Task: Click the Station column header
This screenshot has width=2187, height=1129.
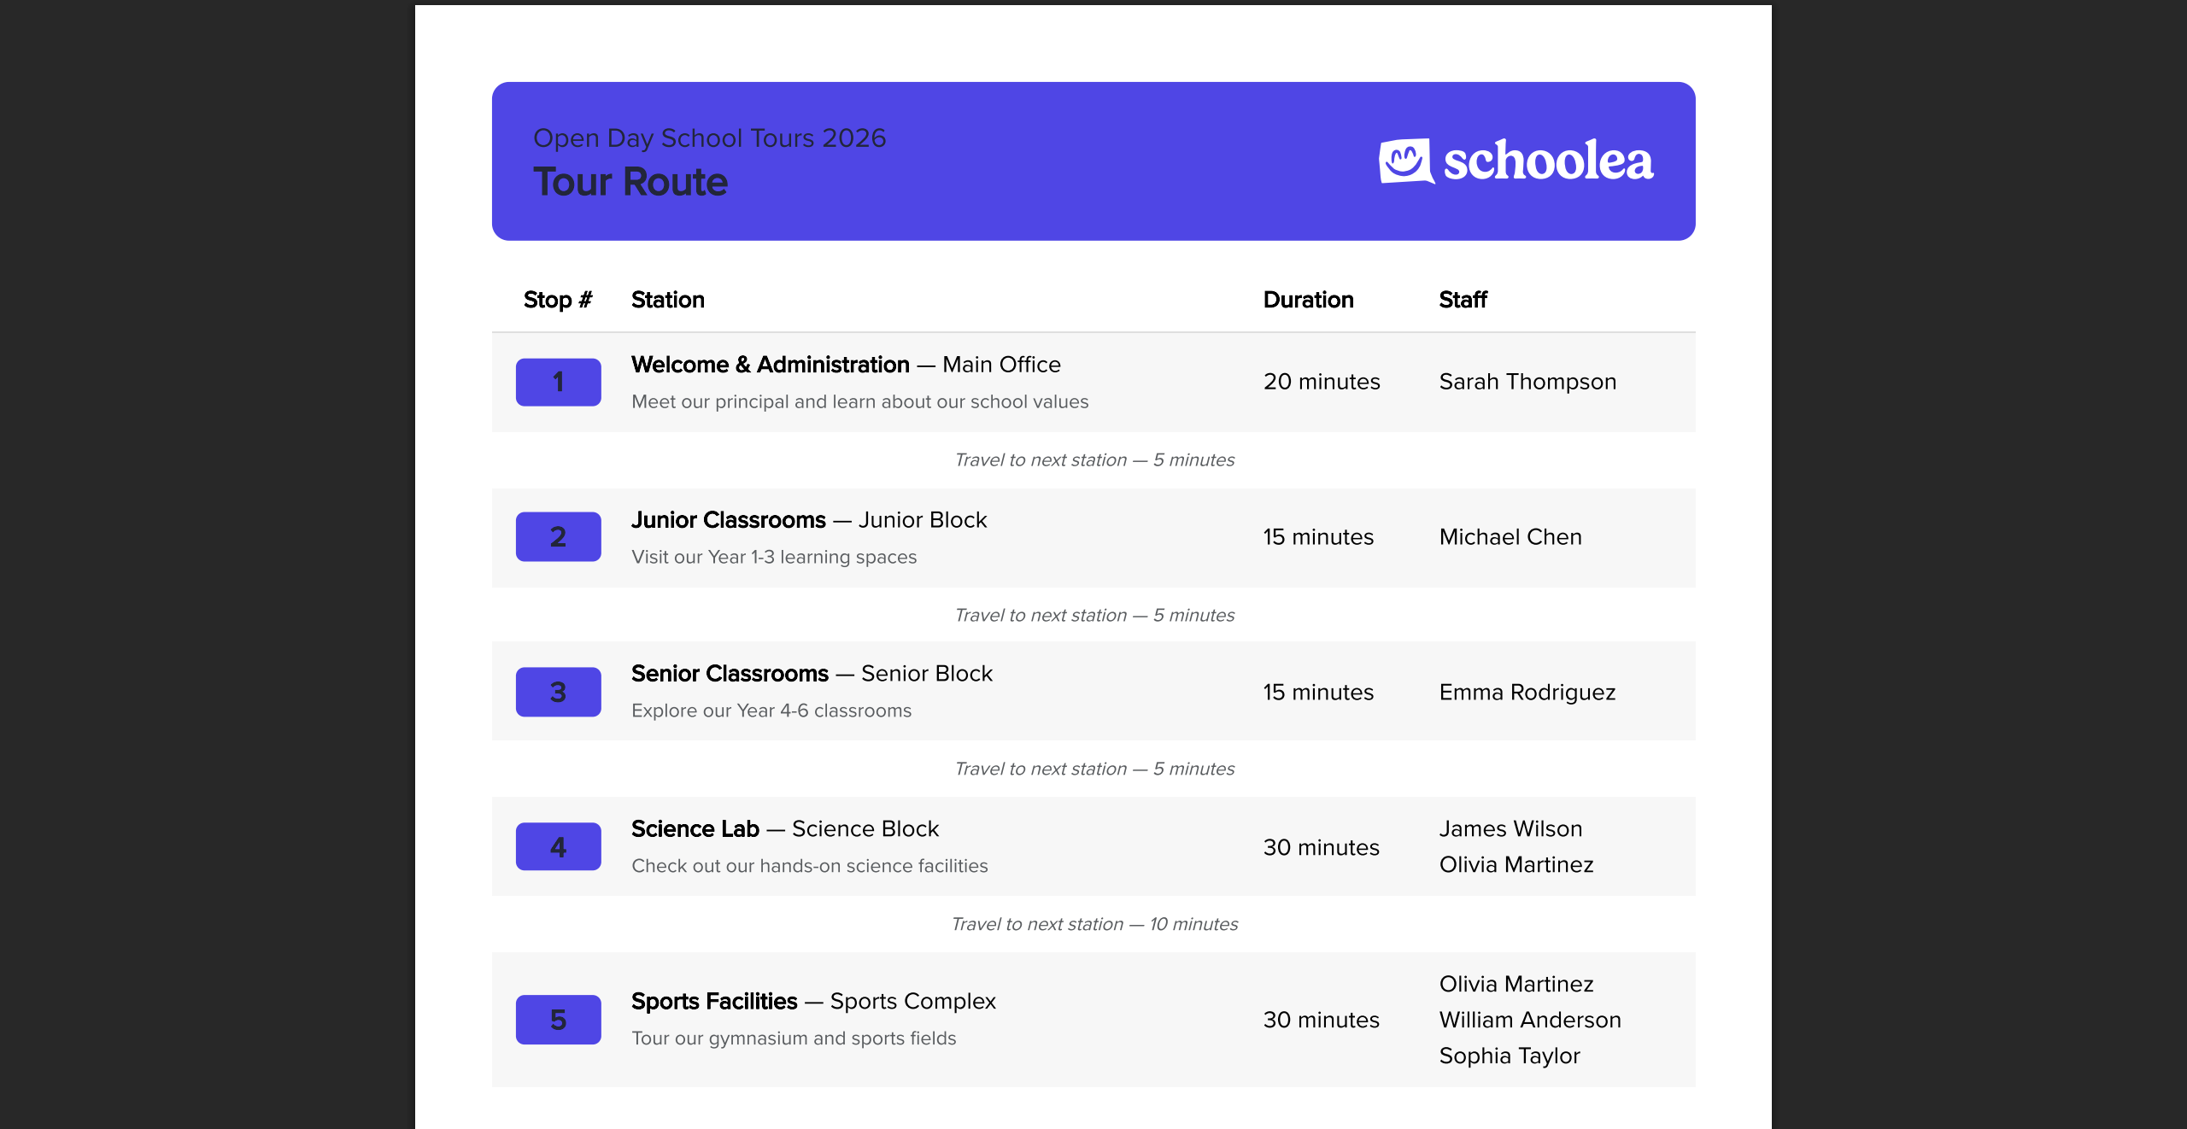Action: tap(667, 300)
